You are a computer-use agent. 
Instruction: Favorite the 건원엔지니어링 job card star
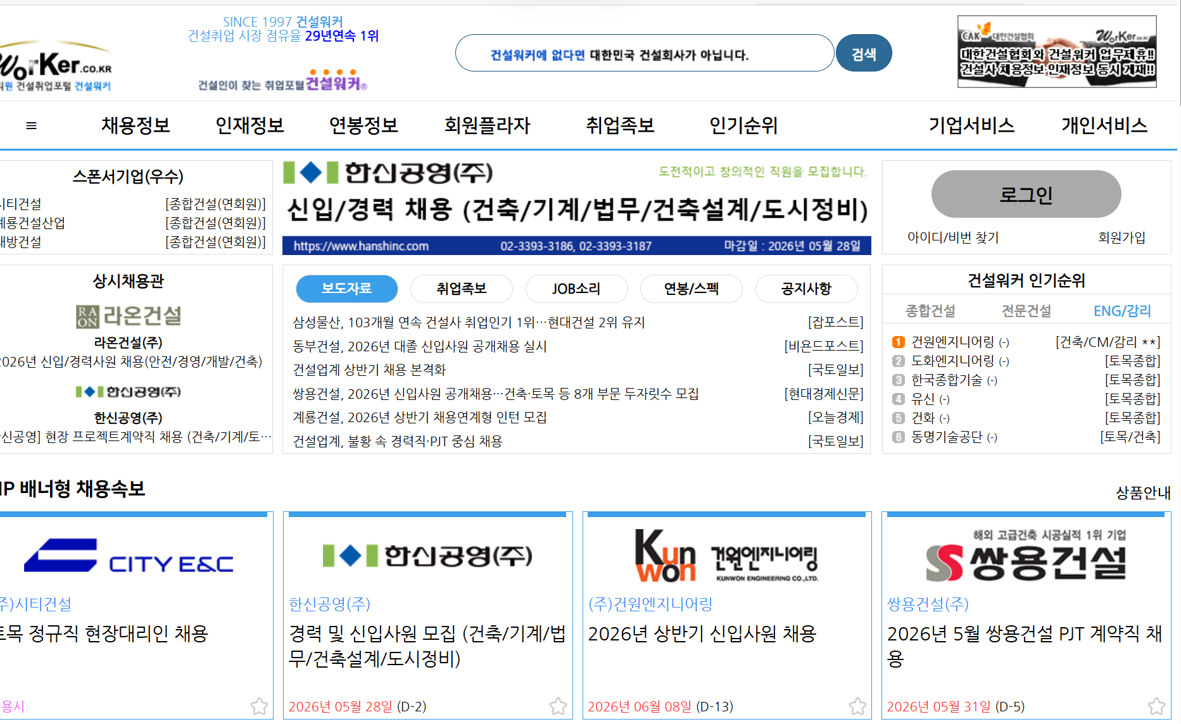(x=857, y=706)
